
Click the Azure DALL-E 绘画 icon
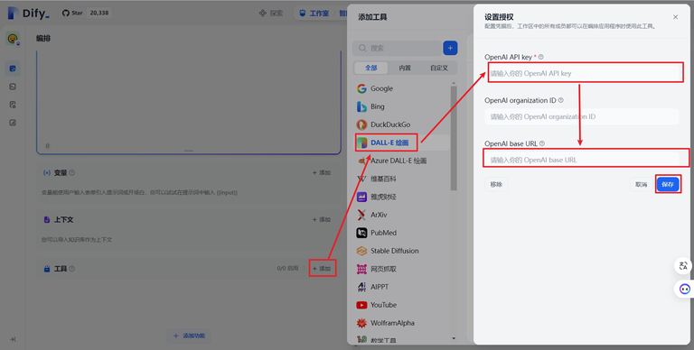[361, 161]
